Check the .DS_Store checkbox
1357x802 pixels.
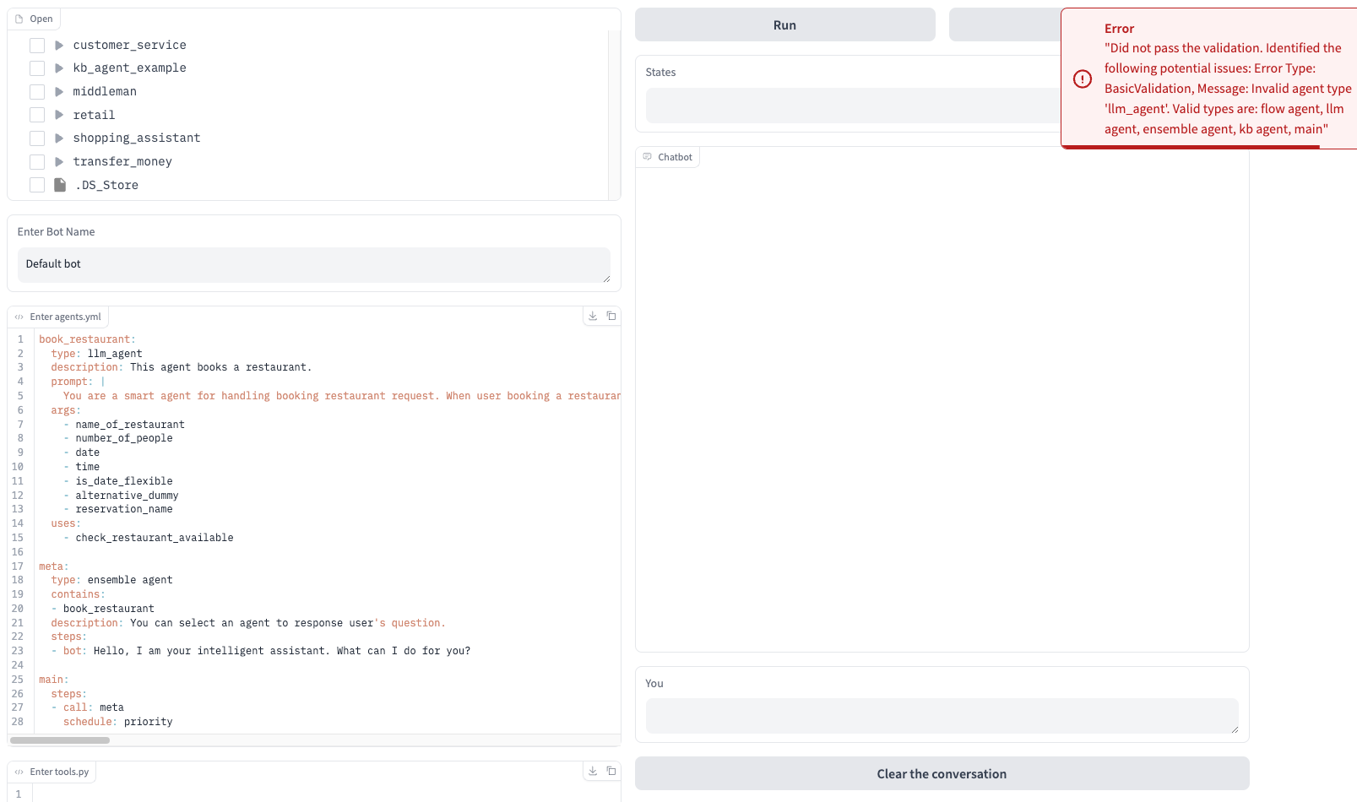tap(37, 185)
